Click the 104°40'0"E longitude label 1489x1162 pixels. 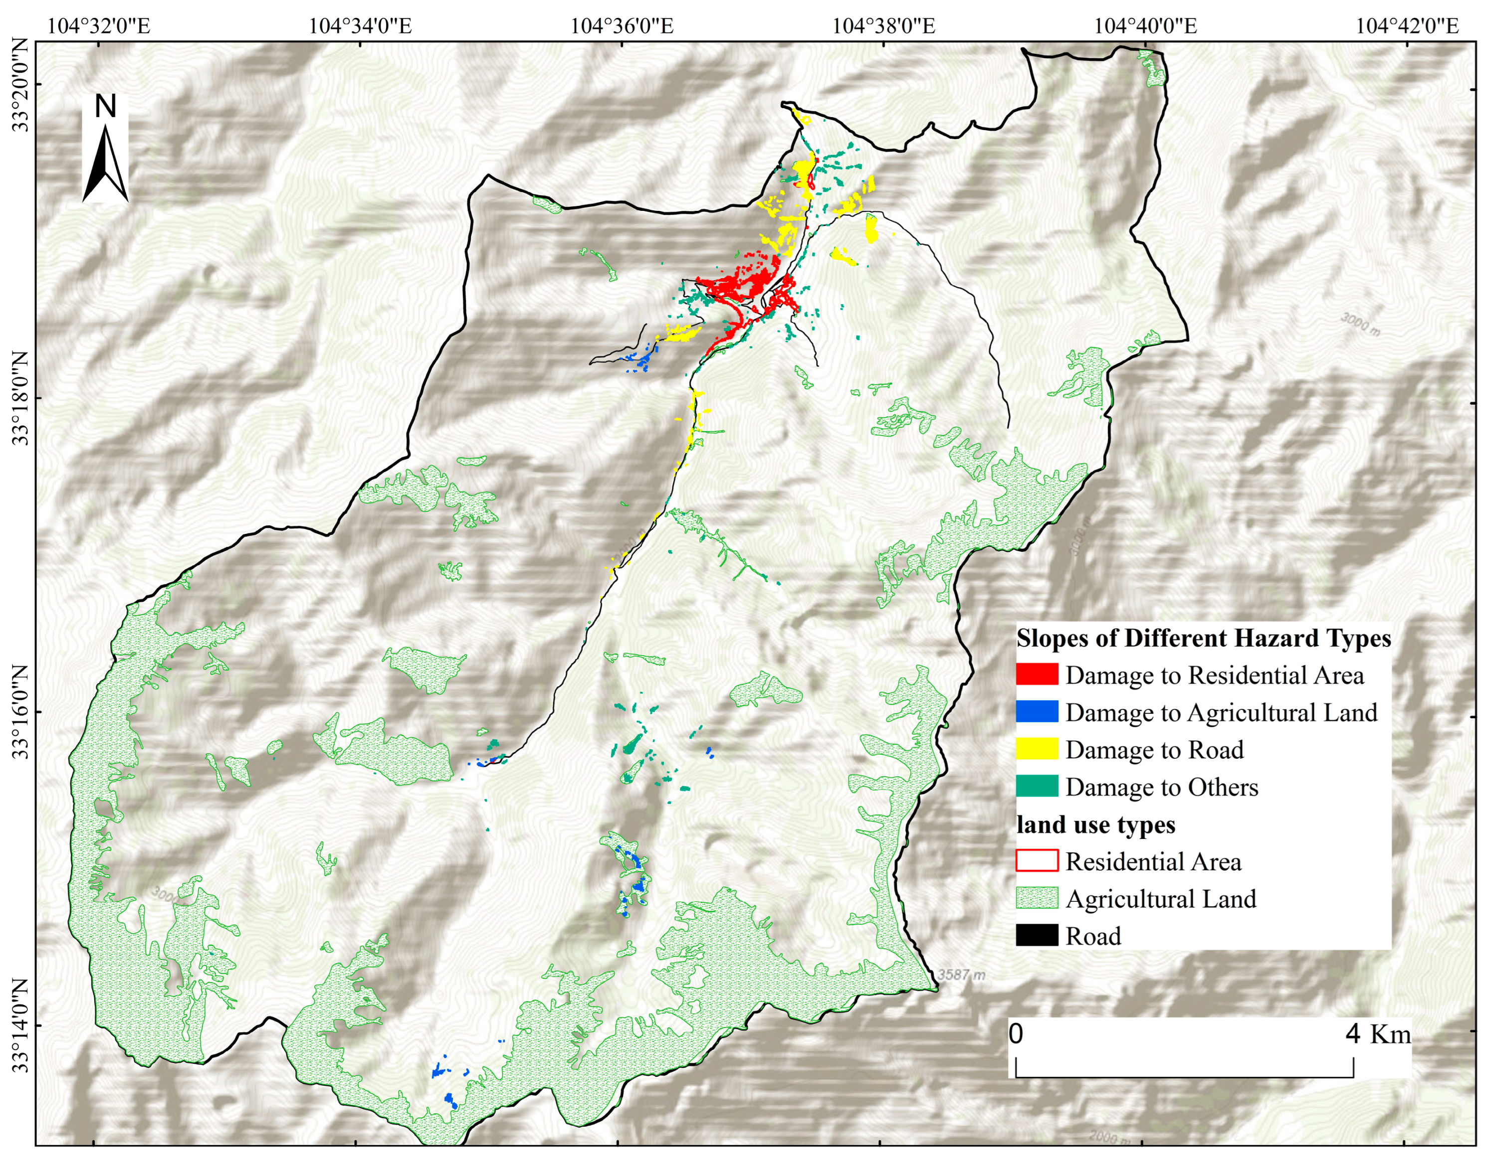[1145, 26]
